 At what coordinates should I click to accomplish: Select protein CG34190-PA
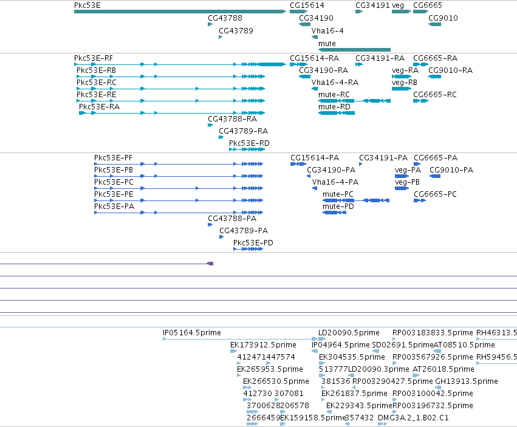(331, 170)
